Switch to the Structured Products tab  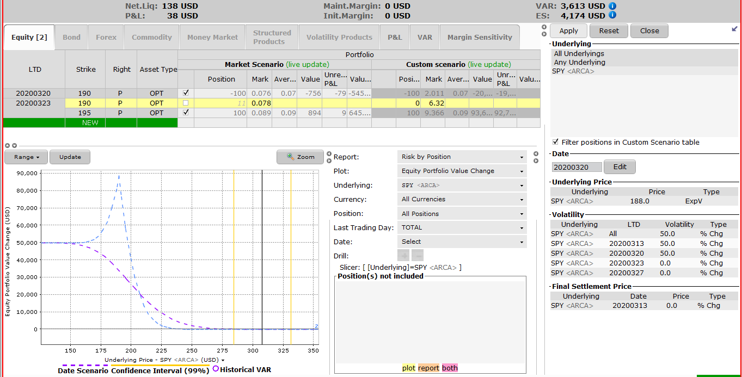tap(272, 37)
